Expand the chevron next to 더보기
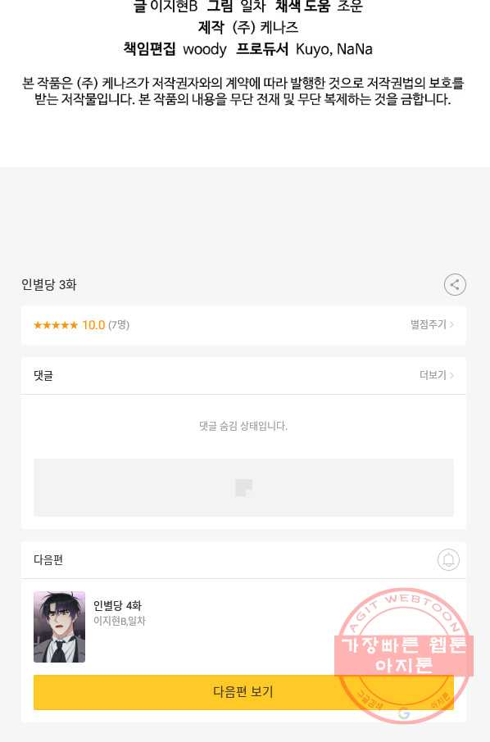490x742 pixels. 451,375
